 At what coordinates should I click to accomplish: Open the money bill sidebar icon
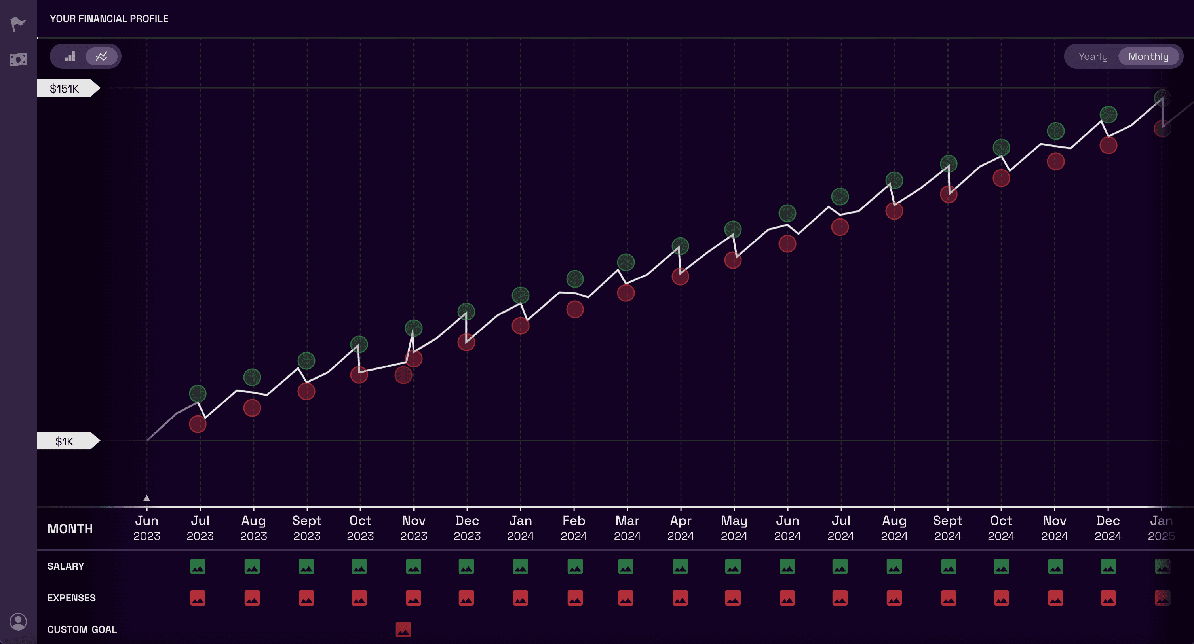coord(18,59)
